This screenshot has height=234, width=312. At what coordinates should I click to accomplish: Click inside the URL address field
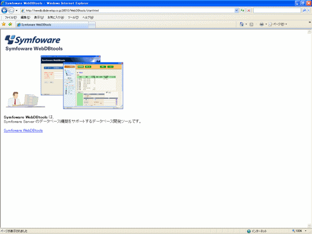point(130,10)
